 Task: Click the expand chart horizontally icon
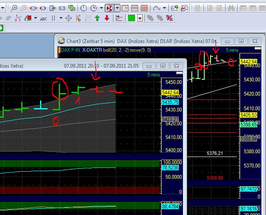click(x=43, y=8)
